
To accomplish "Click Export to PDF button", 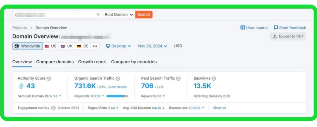I will 288,36.
